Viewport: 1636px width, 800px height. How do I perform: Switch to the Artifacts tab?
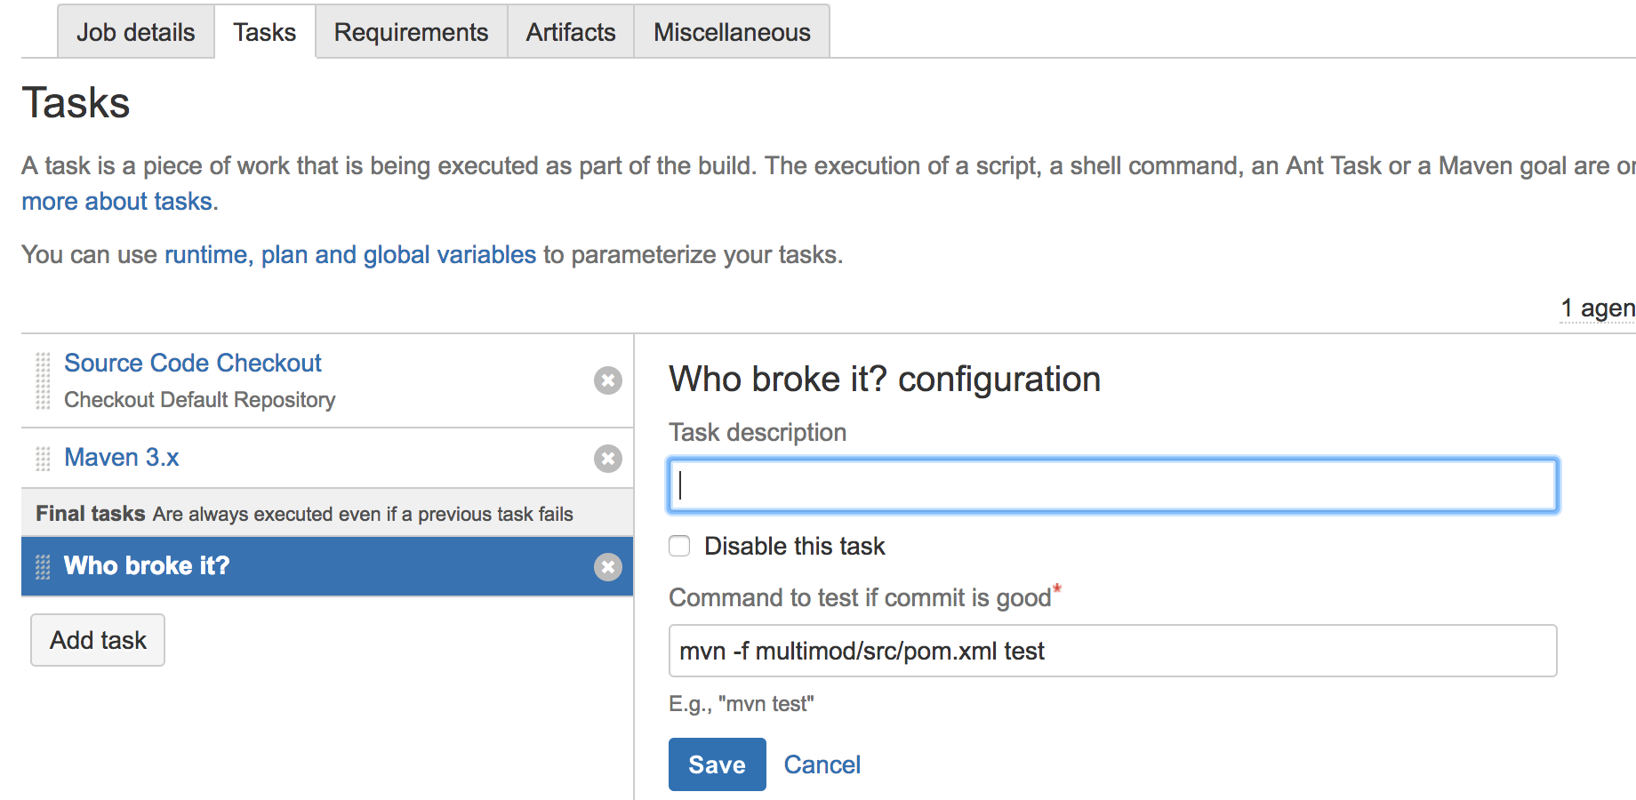(570, 32)
